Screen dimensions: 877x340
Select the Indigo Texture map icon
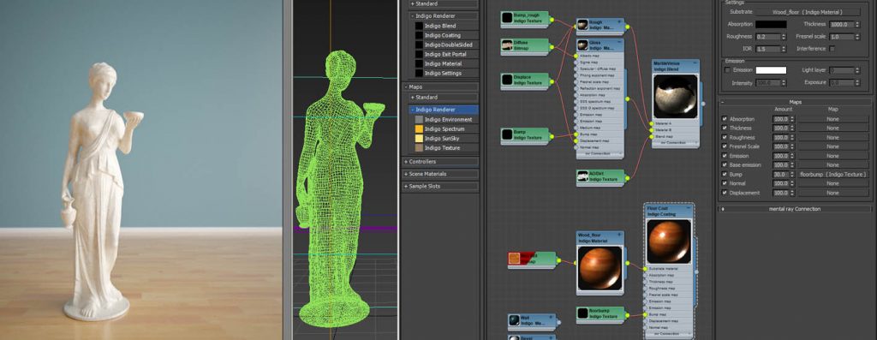418,147
